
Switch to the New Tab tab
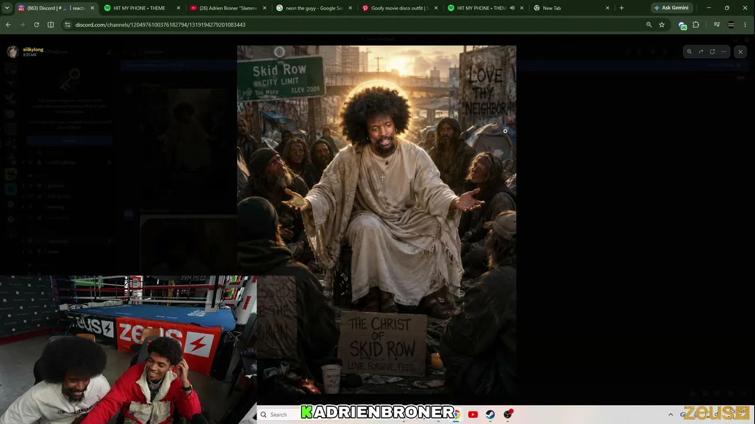pyautogui.click(x=571, y=8)
